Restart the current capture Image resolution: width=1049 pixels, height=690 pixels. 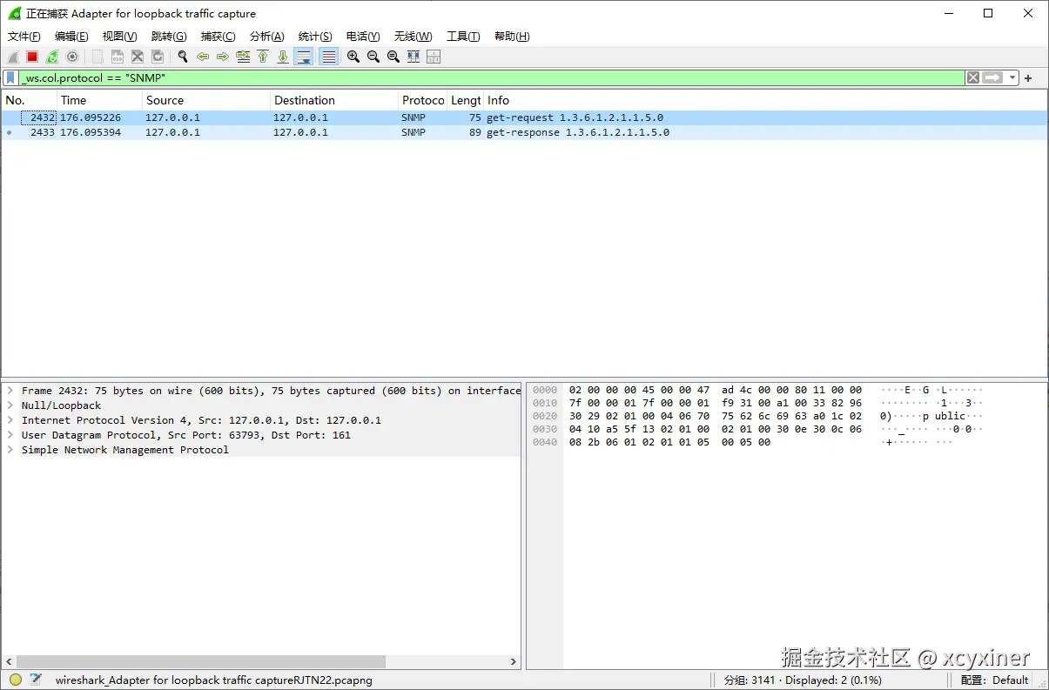pos(52,57)
